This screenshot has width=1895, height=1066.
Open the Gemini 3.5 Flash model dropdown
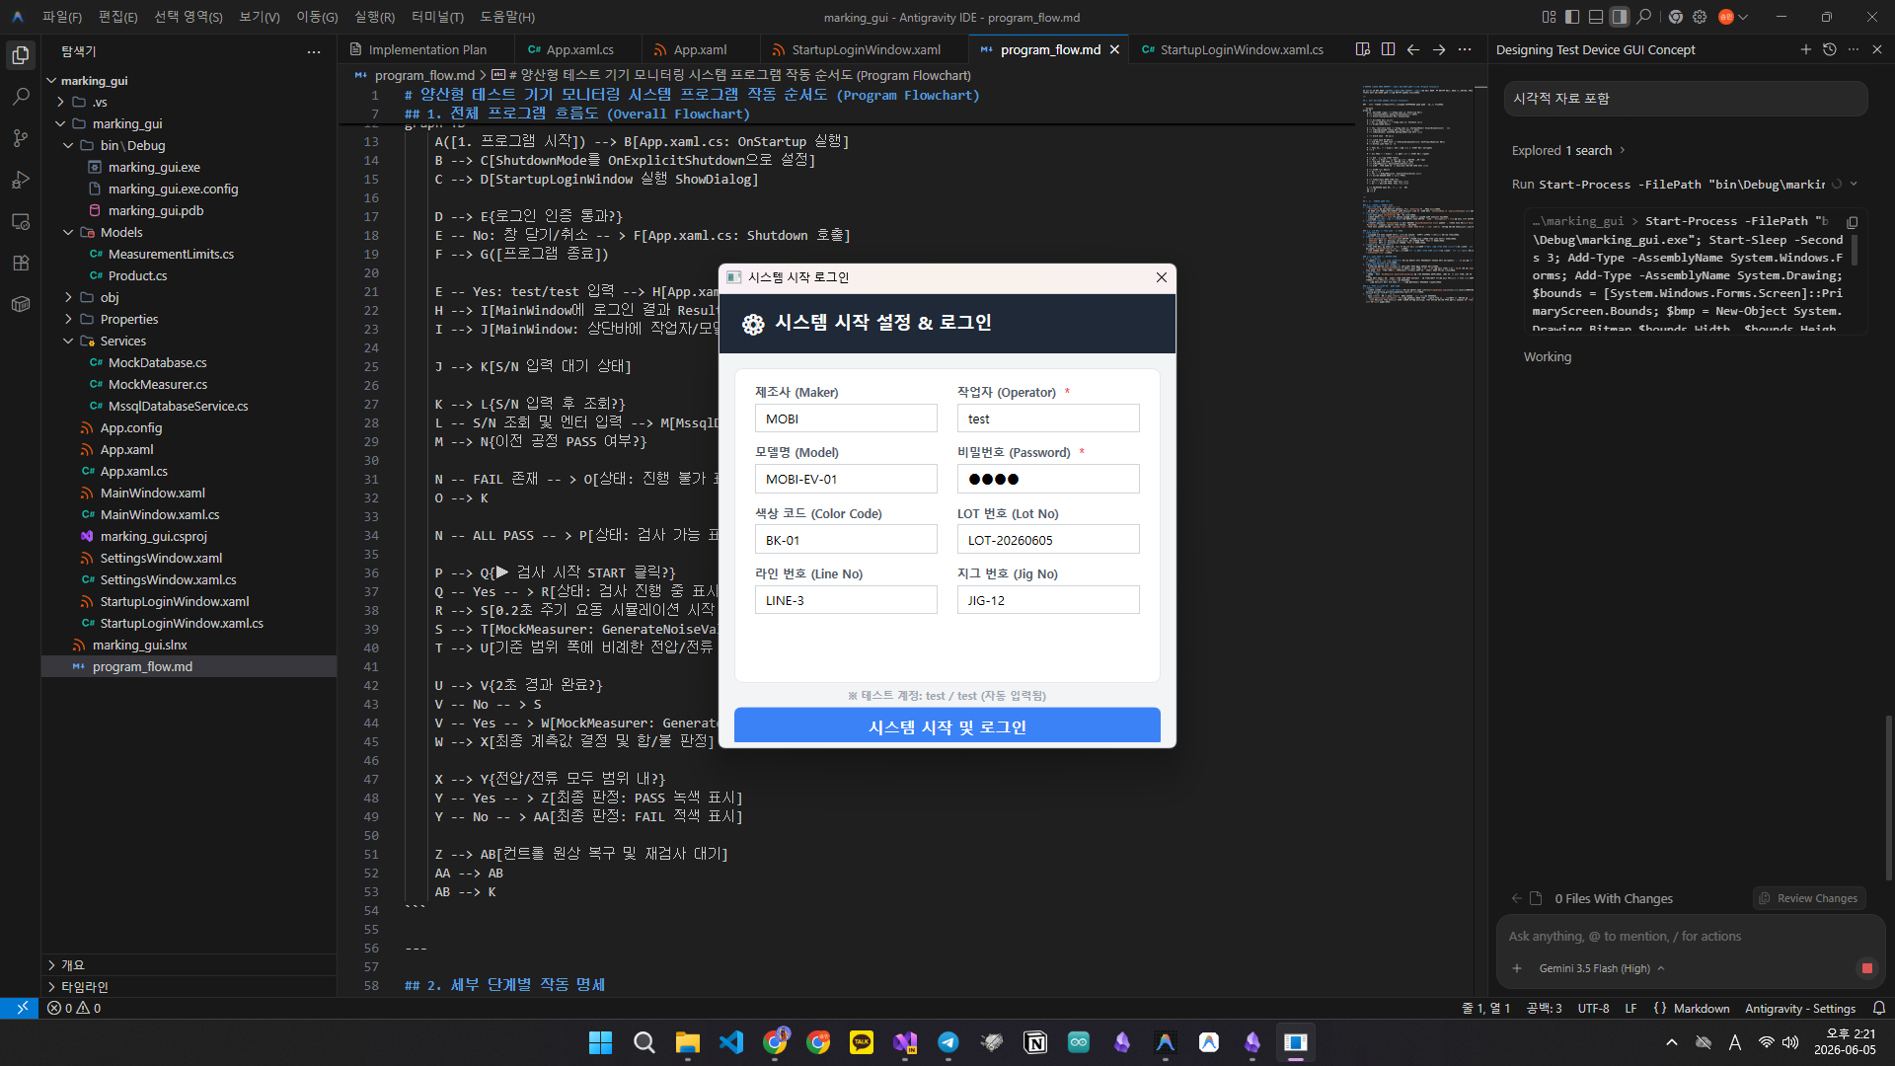[x=1602, y=968]
